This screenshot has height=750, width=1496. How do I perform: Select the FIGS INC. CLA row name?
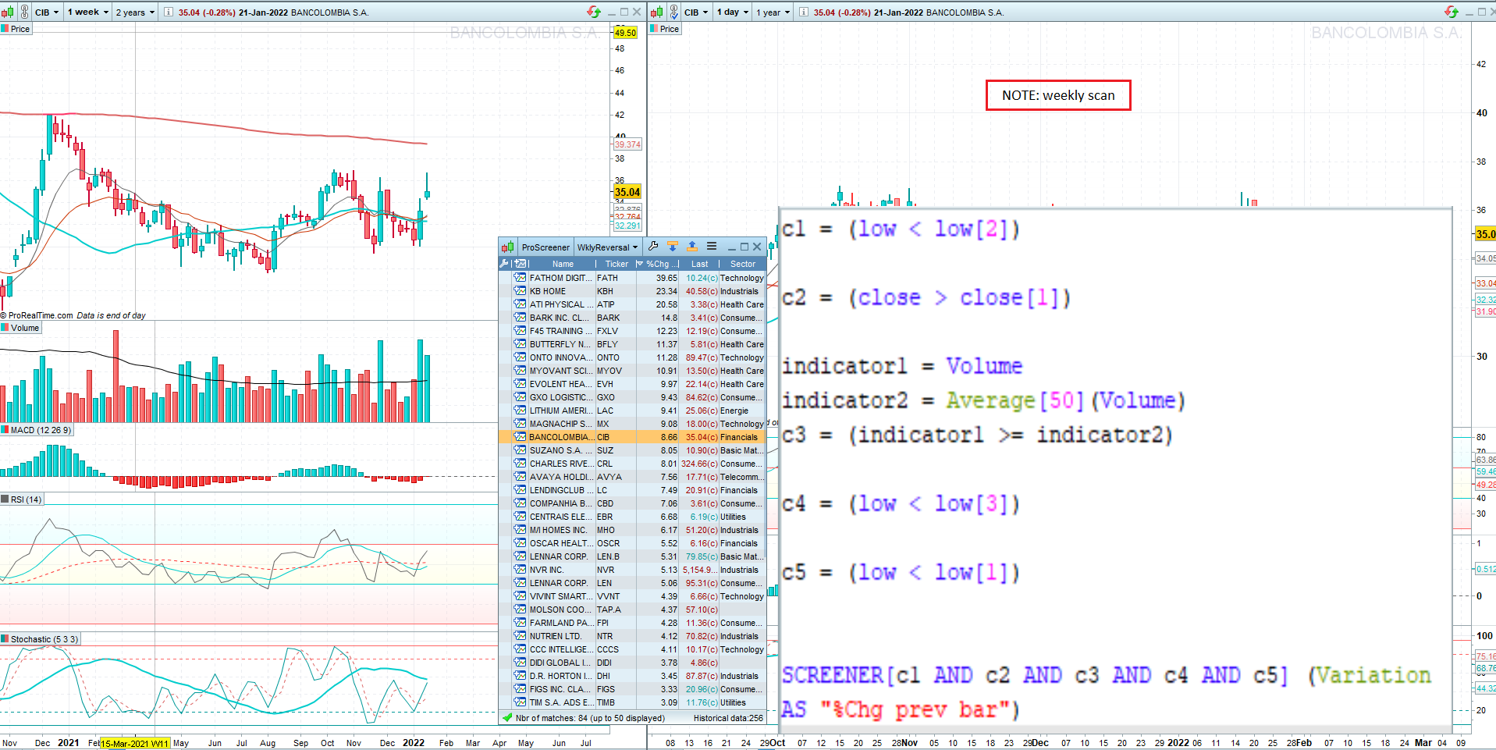560,689
